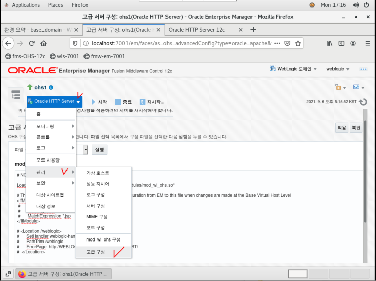This screenshot has width=376, height=281.
Task: Open the notification icon beside the clock
Action: point(312,5)
